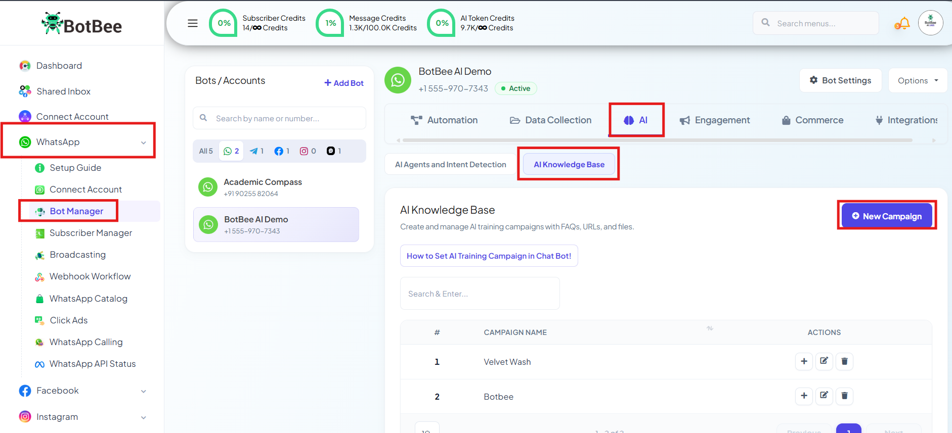Click the Velvet Wash campaign name

pyautogui.click(x=507, y=362)
